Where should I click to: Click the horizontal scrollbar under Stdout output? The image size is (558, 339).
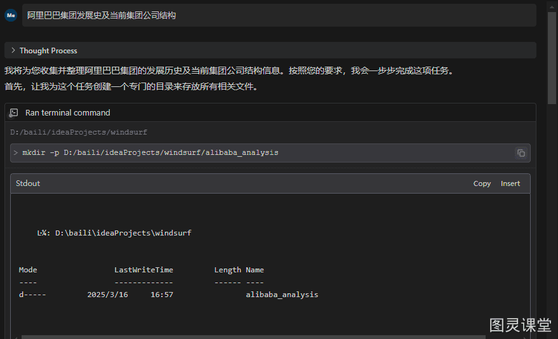tap(253, 337)
